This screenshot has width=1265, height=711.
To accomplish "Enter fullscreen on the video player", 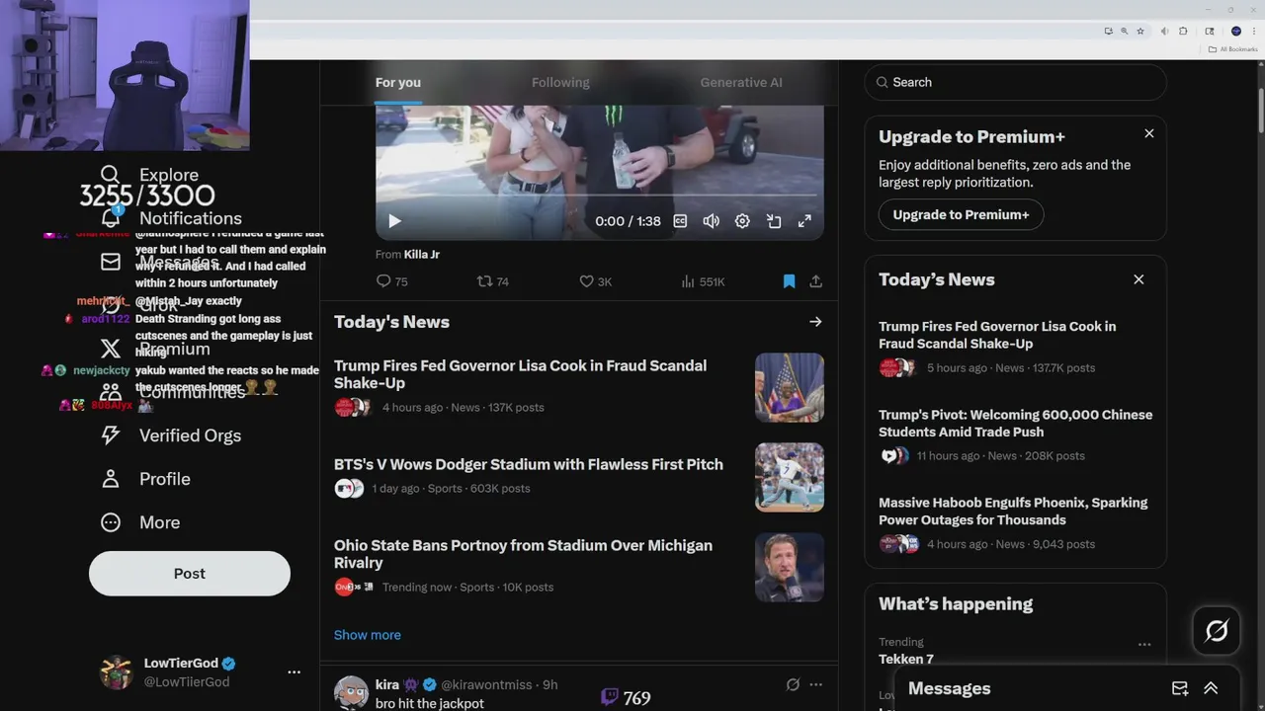I will [804, 221].
